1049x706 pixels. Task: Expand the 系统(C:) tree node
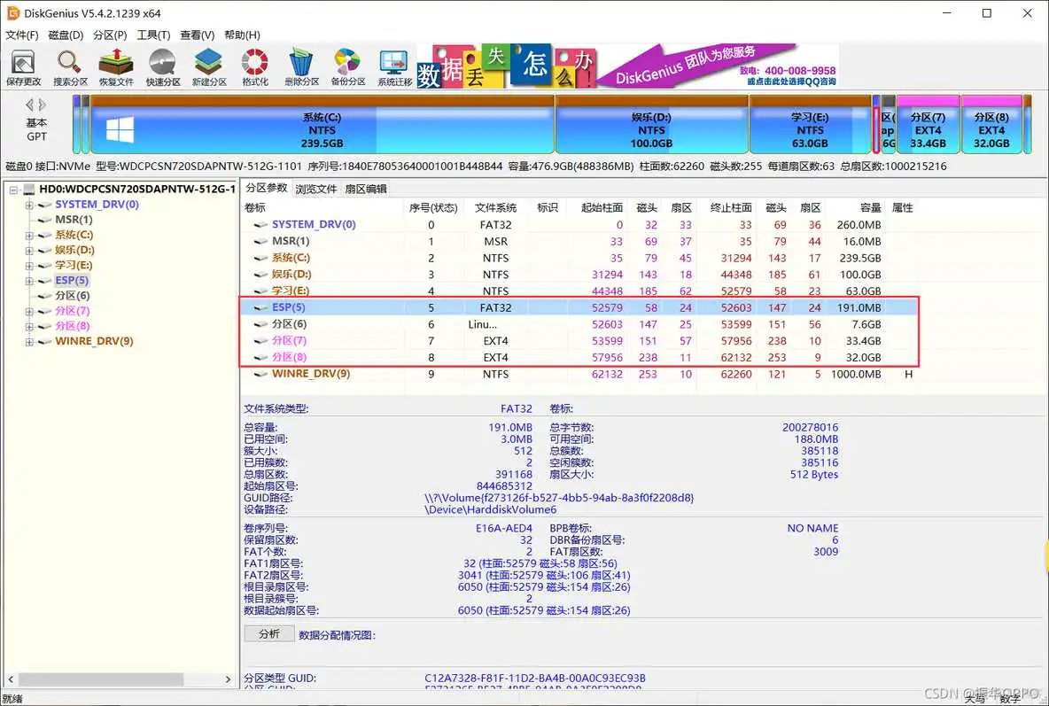(27, 235)
